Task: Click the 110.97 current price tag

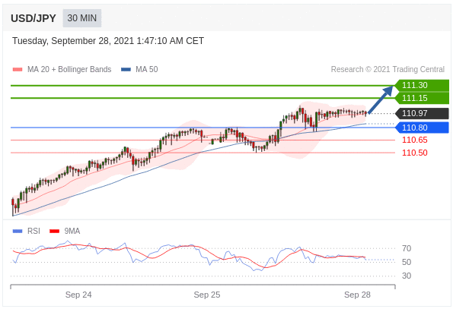Action: [x=422, y=113]
